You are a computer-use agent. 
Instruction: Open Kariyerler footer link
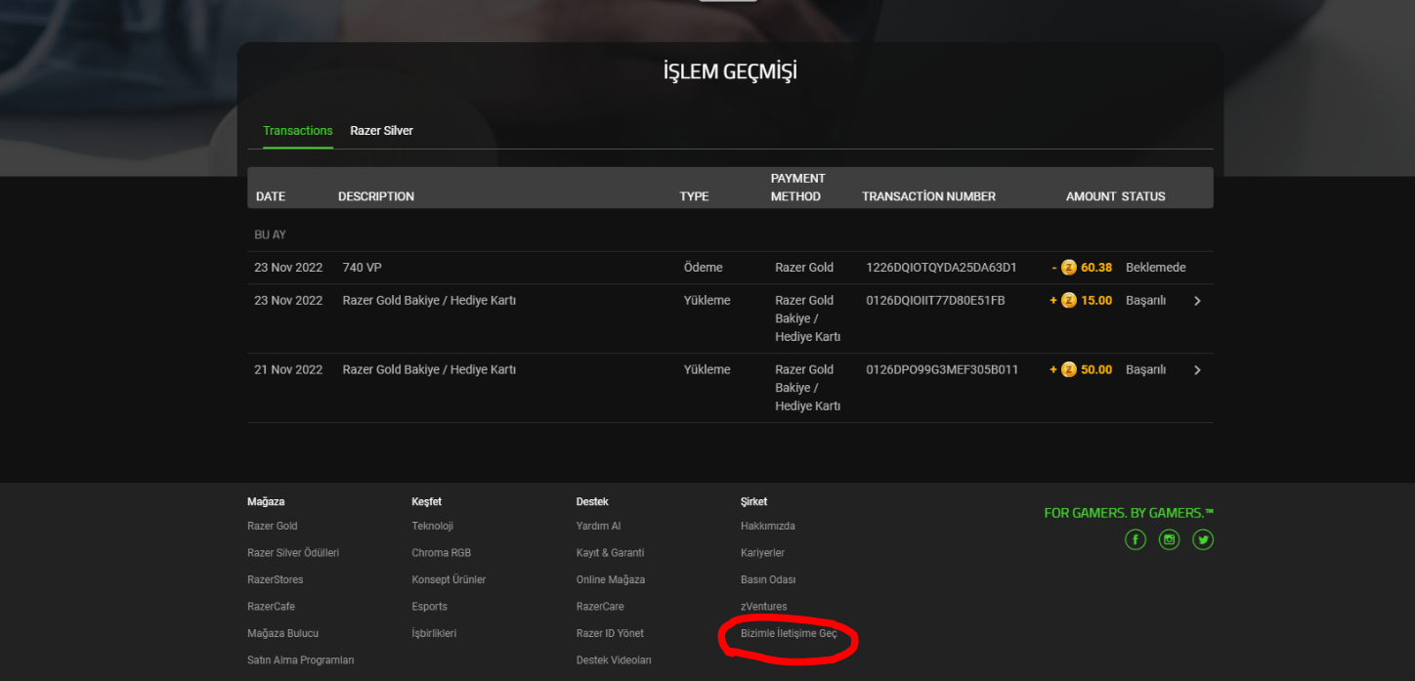[x=763, y=553]
